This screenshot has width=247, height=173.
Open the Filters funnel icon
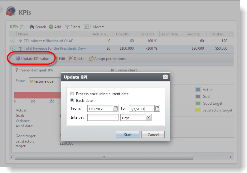coord(67,27)
